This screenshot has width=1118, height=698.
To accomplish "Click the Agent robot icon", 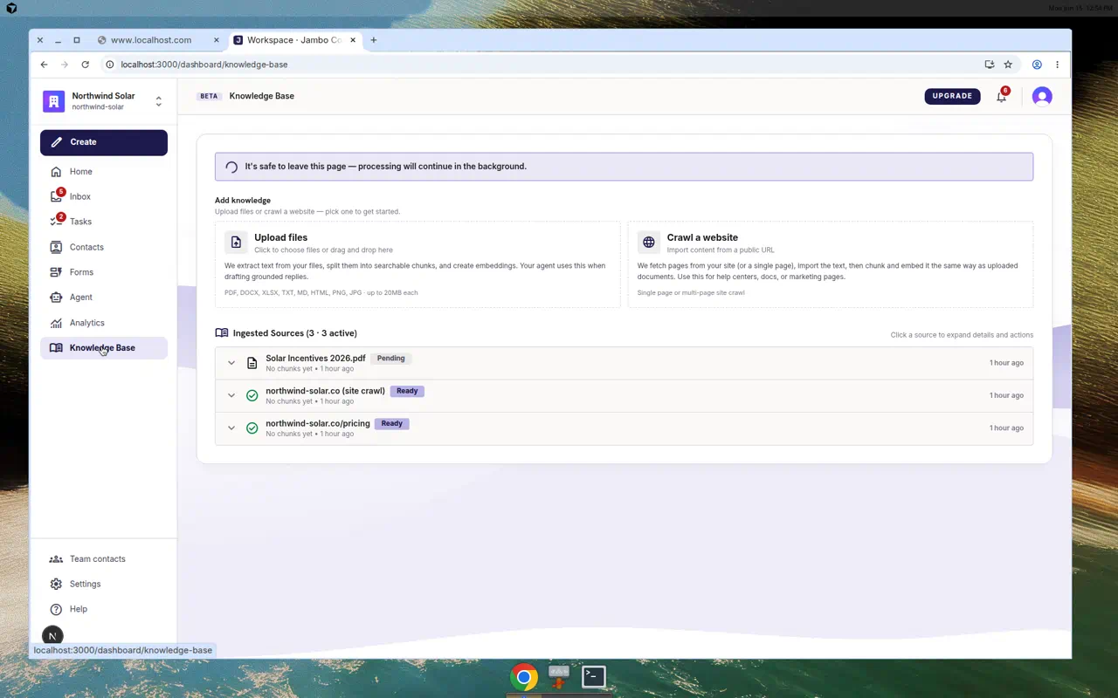I will click(x=56, y=298).
